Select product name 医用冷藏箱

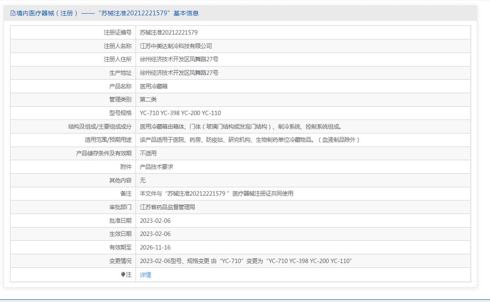[x=154, y=86]
